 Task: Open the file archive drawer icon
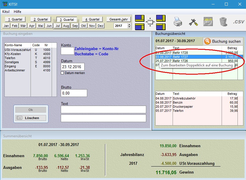[208, 22]
